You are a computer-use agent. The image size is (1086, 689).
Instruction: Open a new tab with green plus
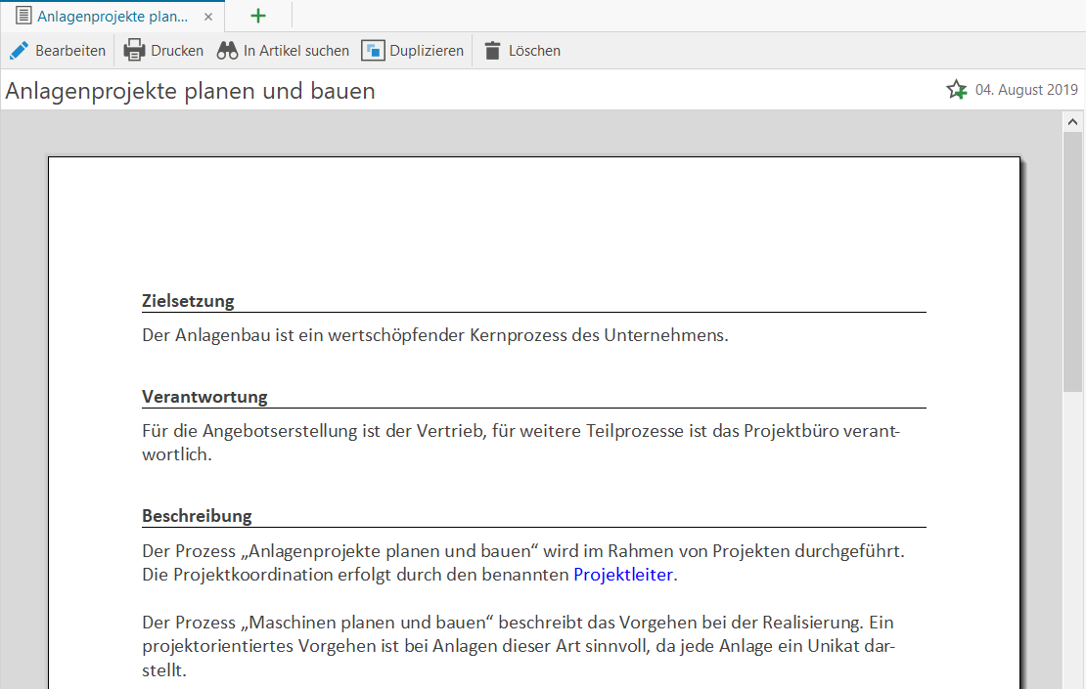[258, 16]
